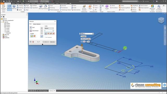Click In Blech konvertieren tool

pyautogui.click(x=159, y=8)
